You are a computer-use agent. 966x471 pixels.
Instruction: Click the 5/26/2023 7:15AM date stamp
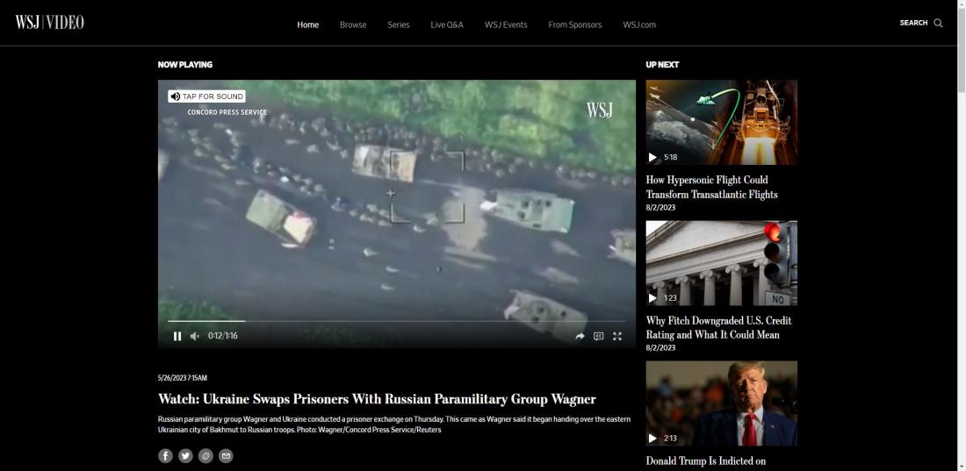(183, 378)
